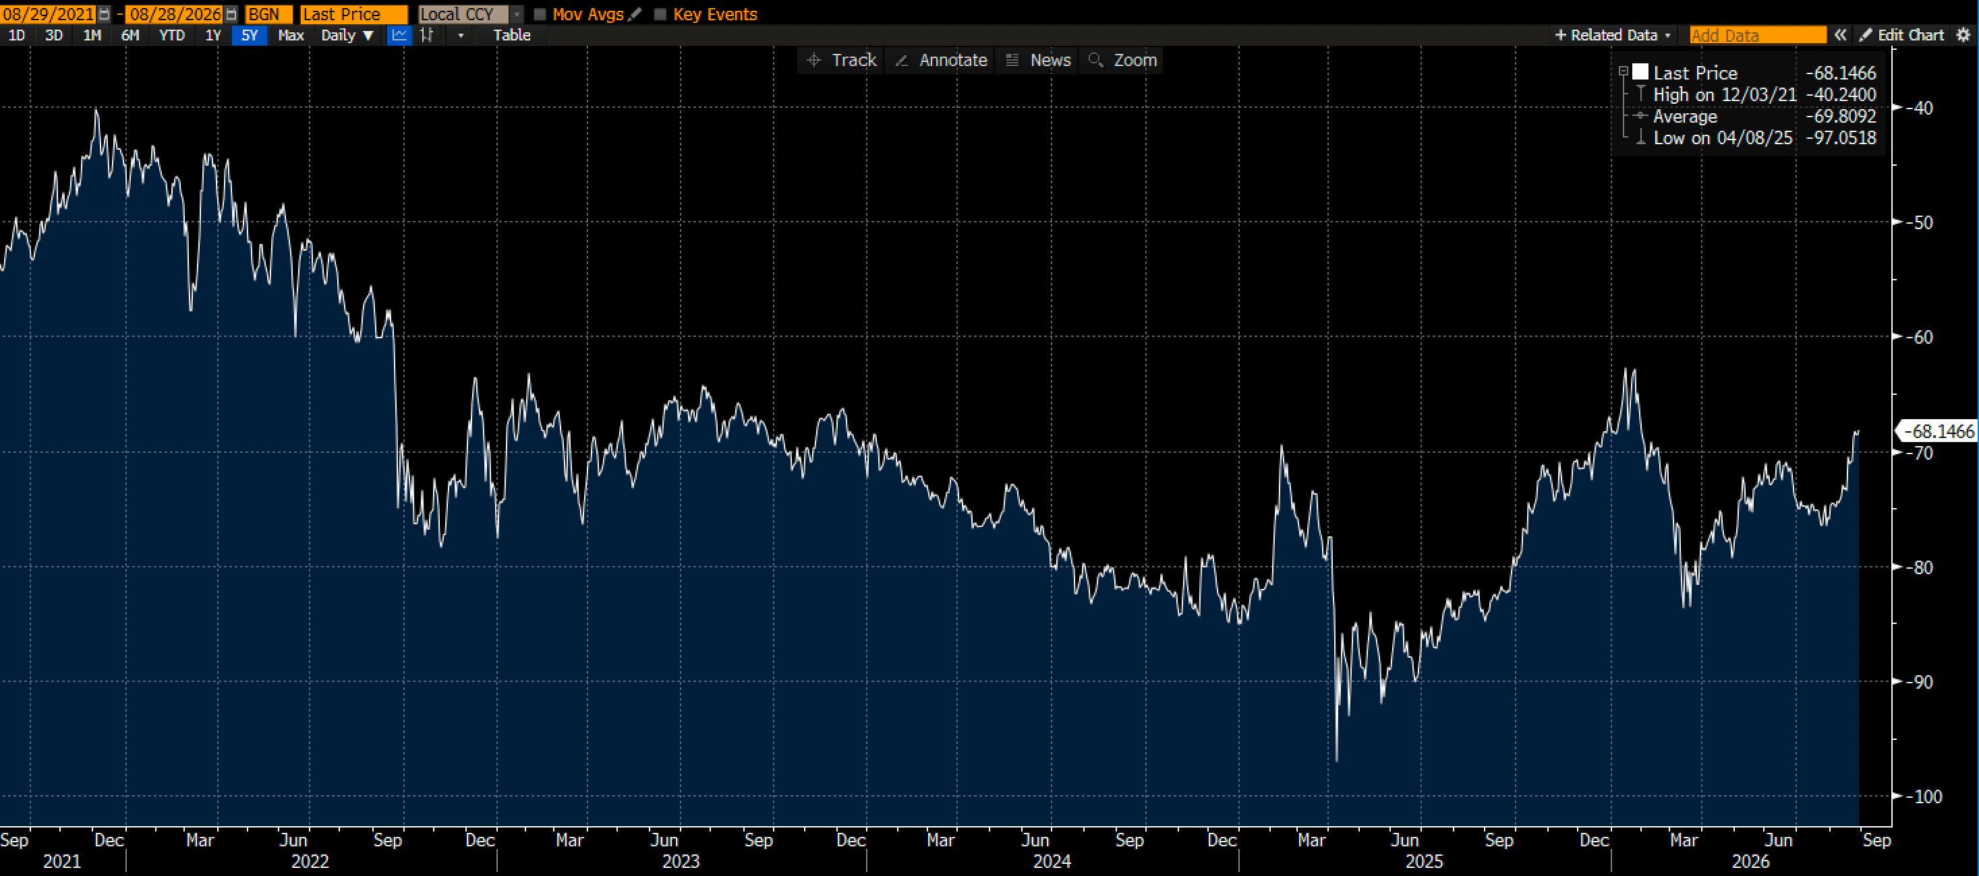Enable the Mov Avgs checkbox

pos(540,15)
